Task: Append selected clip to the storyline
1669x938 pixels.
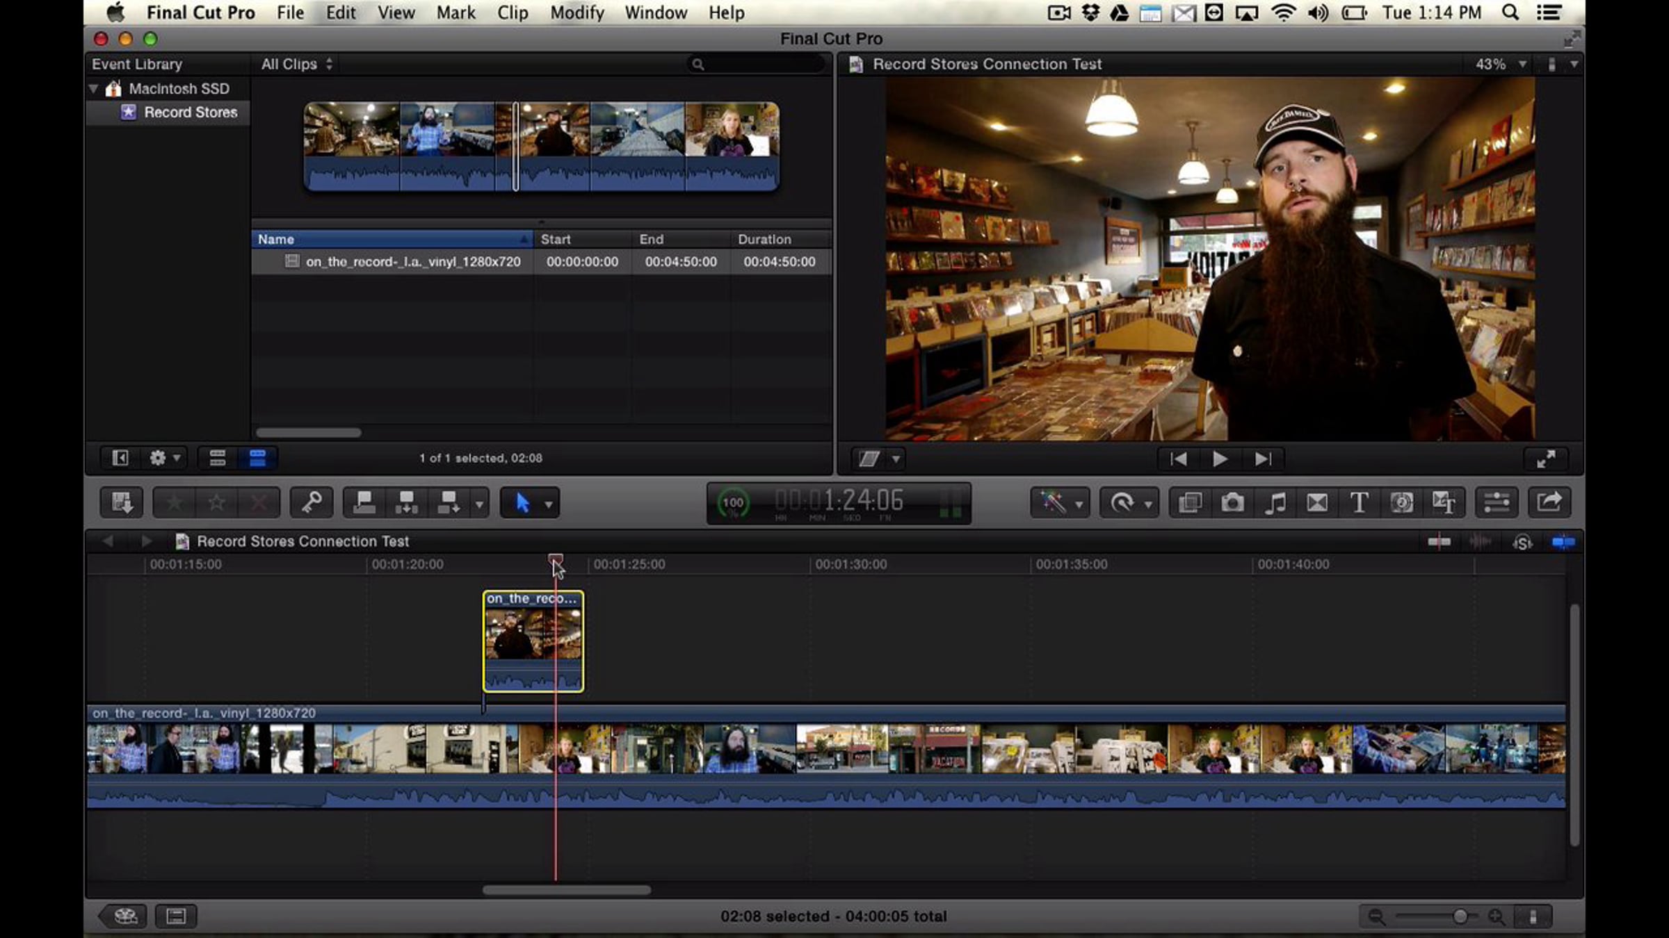Action: point(449,502)
